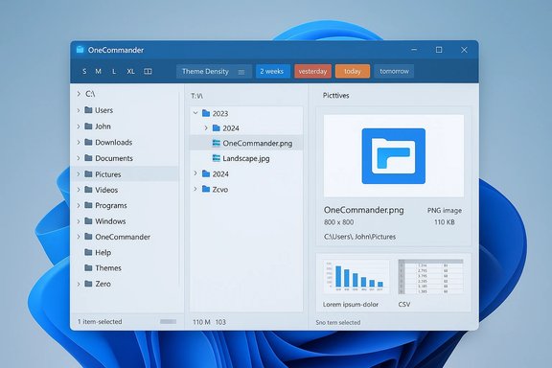552x368 pixels.
Task: Select the Themes tree label
Action: [x=108, y=268]
